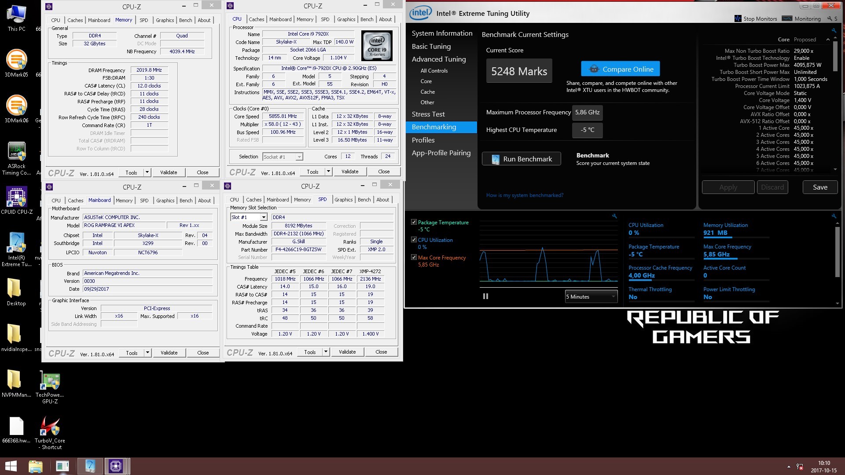Click the Windows Start button
This screenshot has height=475, width=845.
11,466
